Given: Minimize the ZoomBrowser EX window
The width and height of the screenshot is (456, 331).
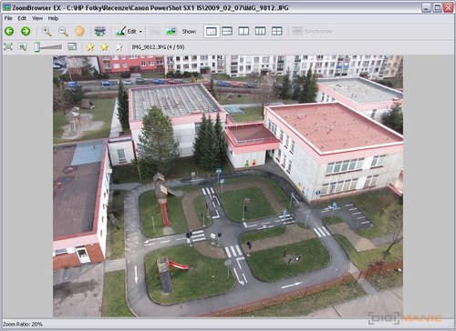Looking at the screenshot, I should [426, 7].
